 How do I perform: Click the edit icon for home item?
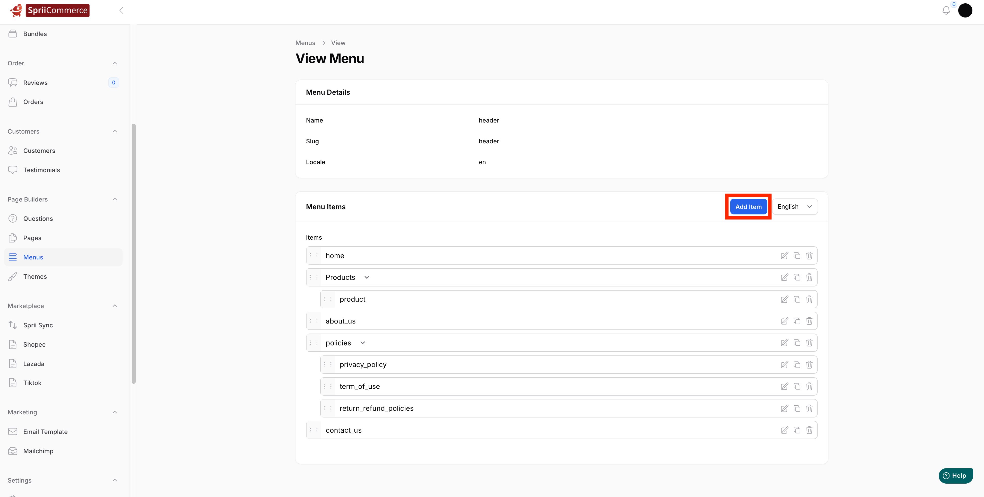pos(784,256)
